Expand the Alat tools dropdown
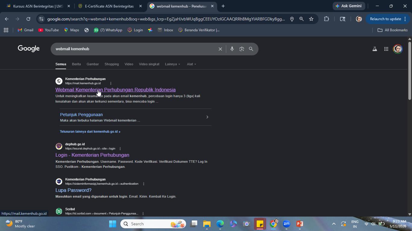This screenshot has height=231, width=412. click(192, 64)
